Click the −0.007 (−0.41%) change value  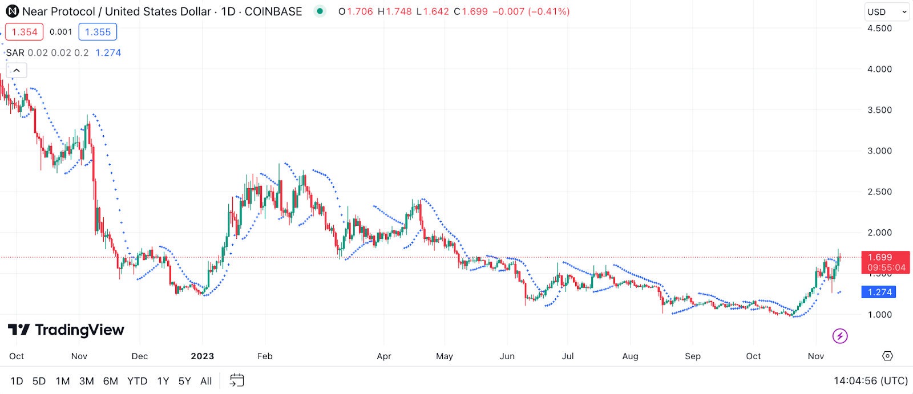click(531, 11)
